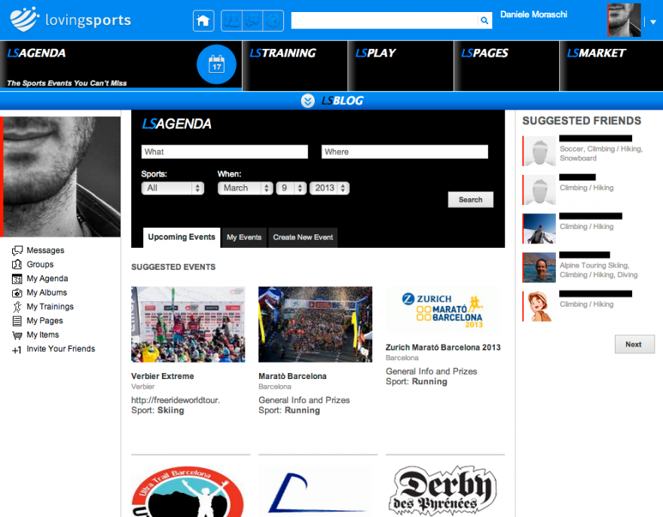
Task: Select the Upcoming Events tab
Action: pos(182,237)
